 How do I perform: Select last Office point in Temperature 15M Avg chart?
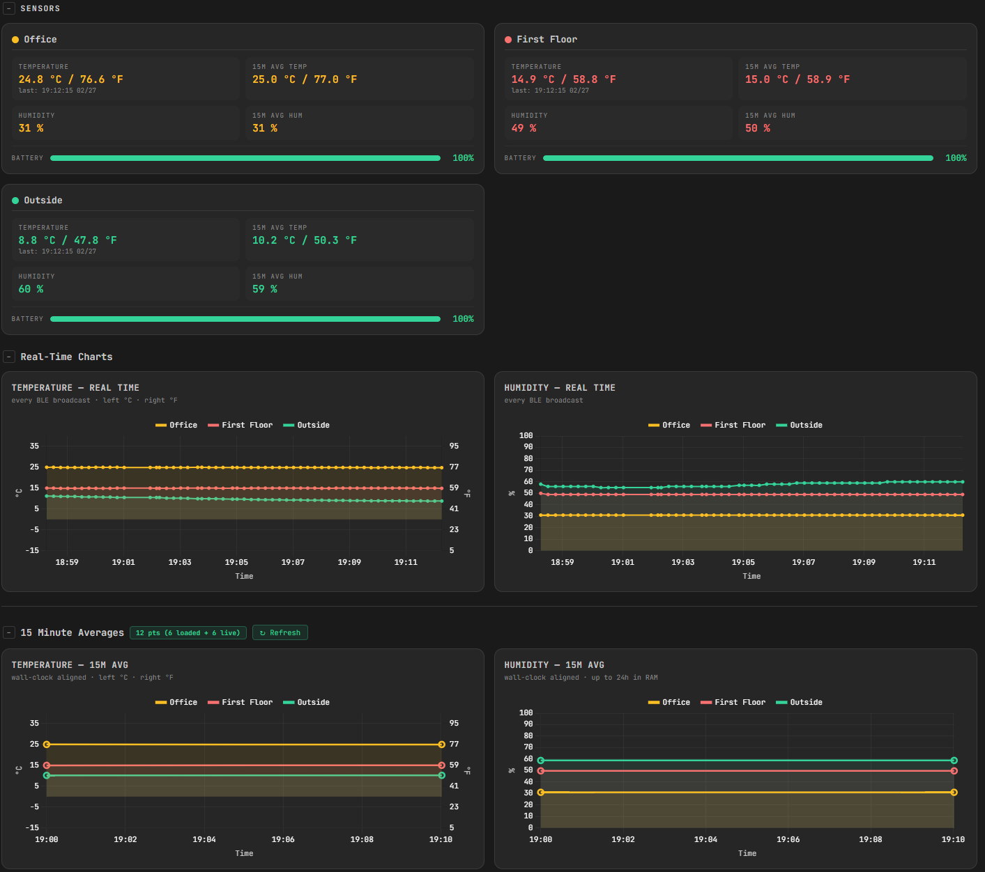click(441, 745)
